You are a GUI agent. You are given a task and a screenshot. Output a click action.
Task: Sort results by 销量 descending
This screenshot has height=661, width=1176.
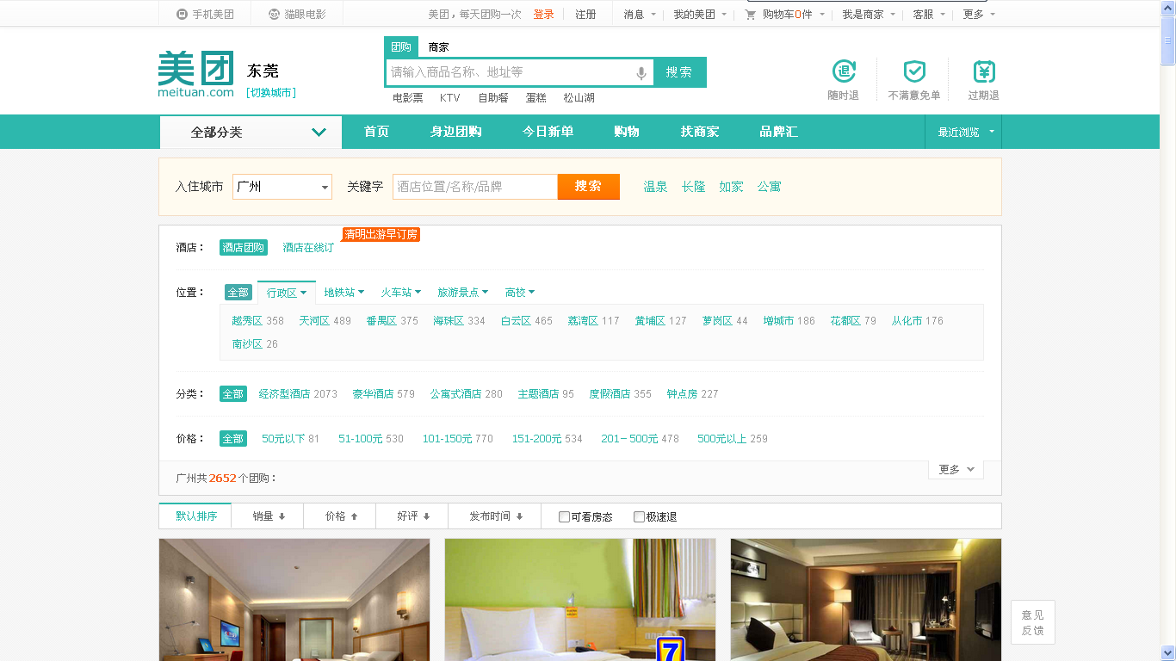[x=267, y=516]
